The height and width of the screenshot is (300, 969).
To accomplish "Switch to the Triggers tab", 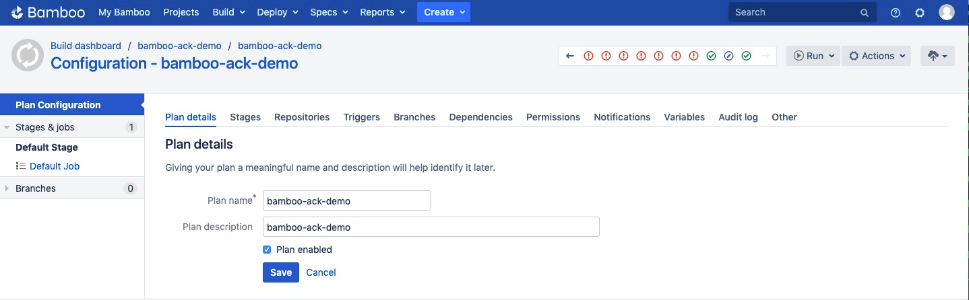I will pos(362,117).
